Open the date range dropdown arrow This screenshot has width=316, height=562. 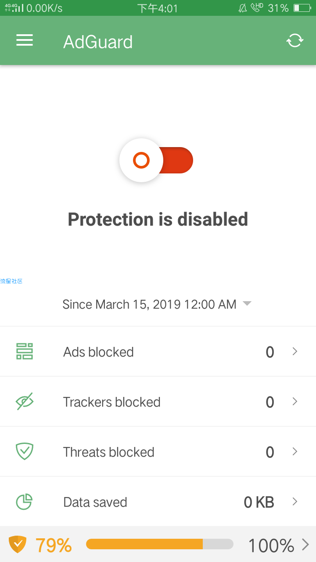coord(247,303)
